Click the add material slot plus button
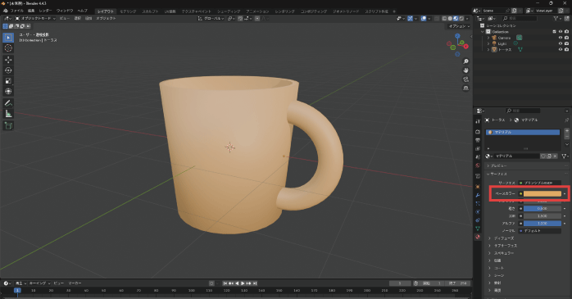 (x=566, y=130)
